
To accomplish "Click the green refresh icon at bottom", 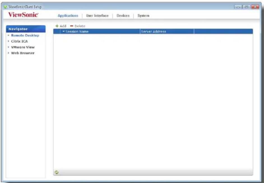I will pyautogui.click(x=57, y=172).
